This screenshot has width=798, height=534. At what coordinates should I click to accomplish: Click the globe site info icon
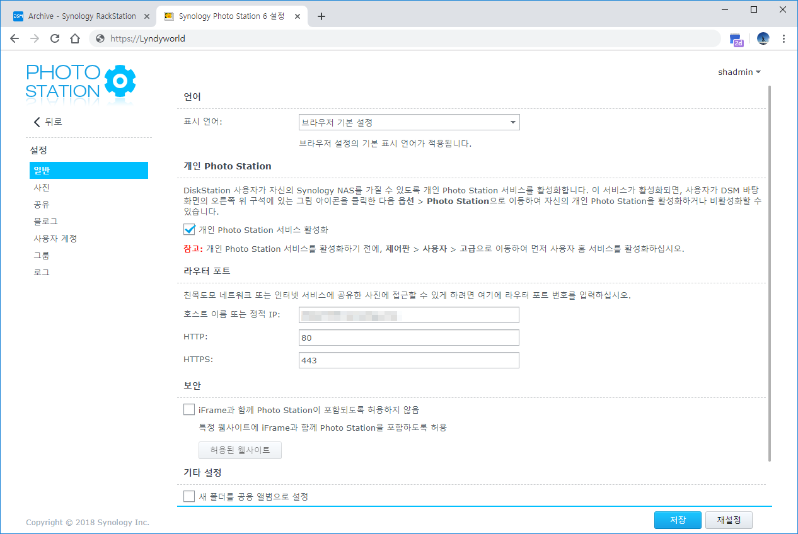click(100, 38)
